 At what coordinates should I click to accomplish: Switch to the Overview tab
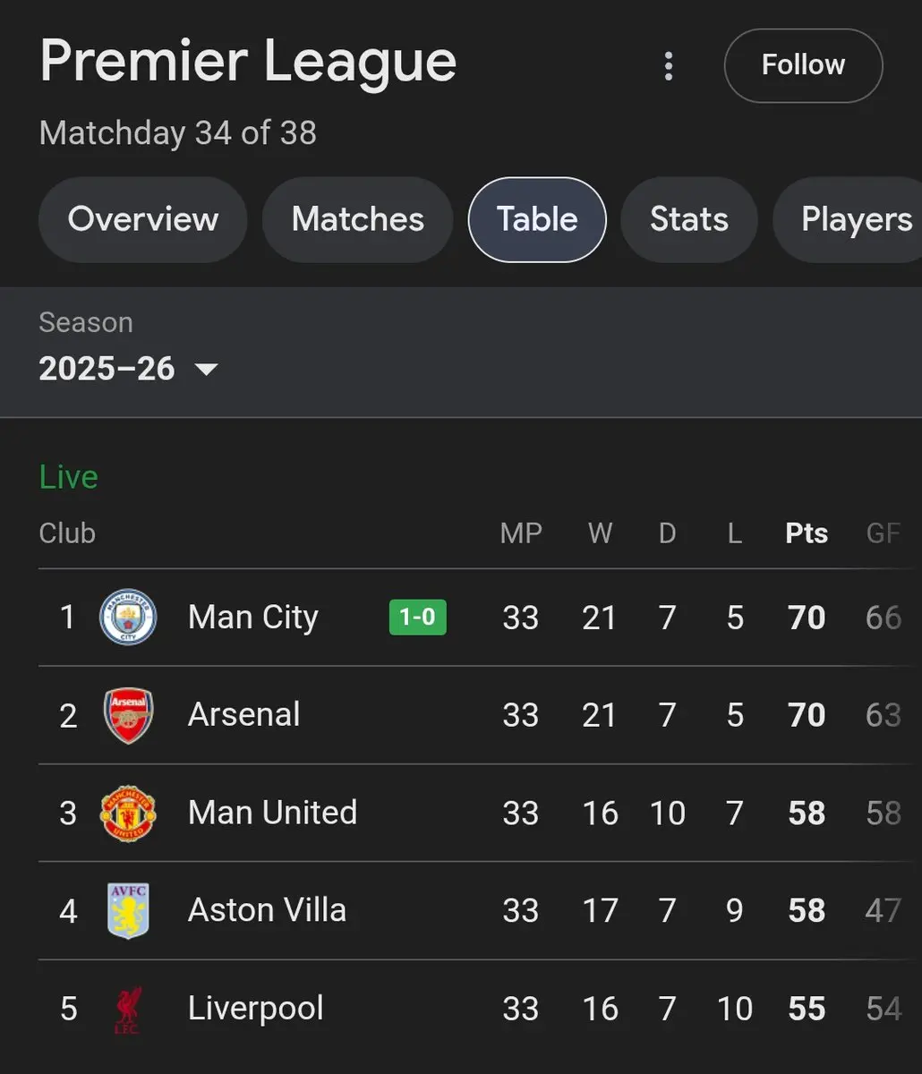click(x=142, y=219)
